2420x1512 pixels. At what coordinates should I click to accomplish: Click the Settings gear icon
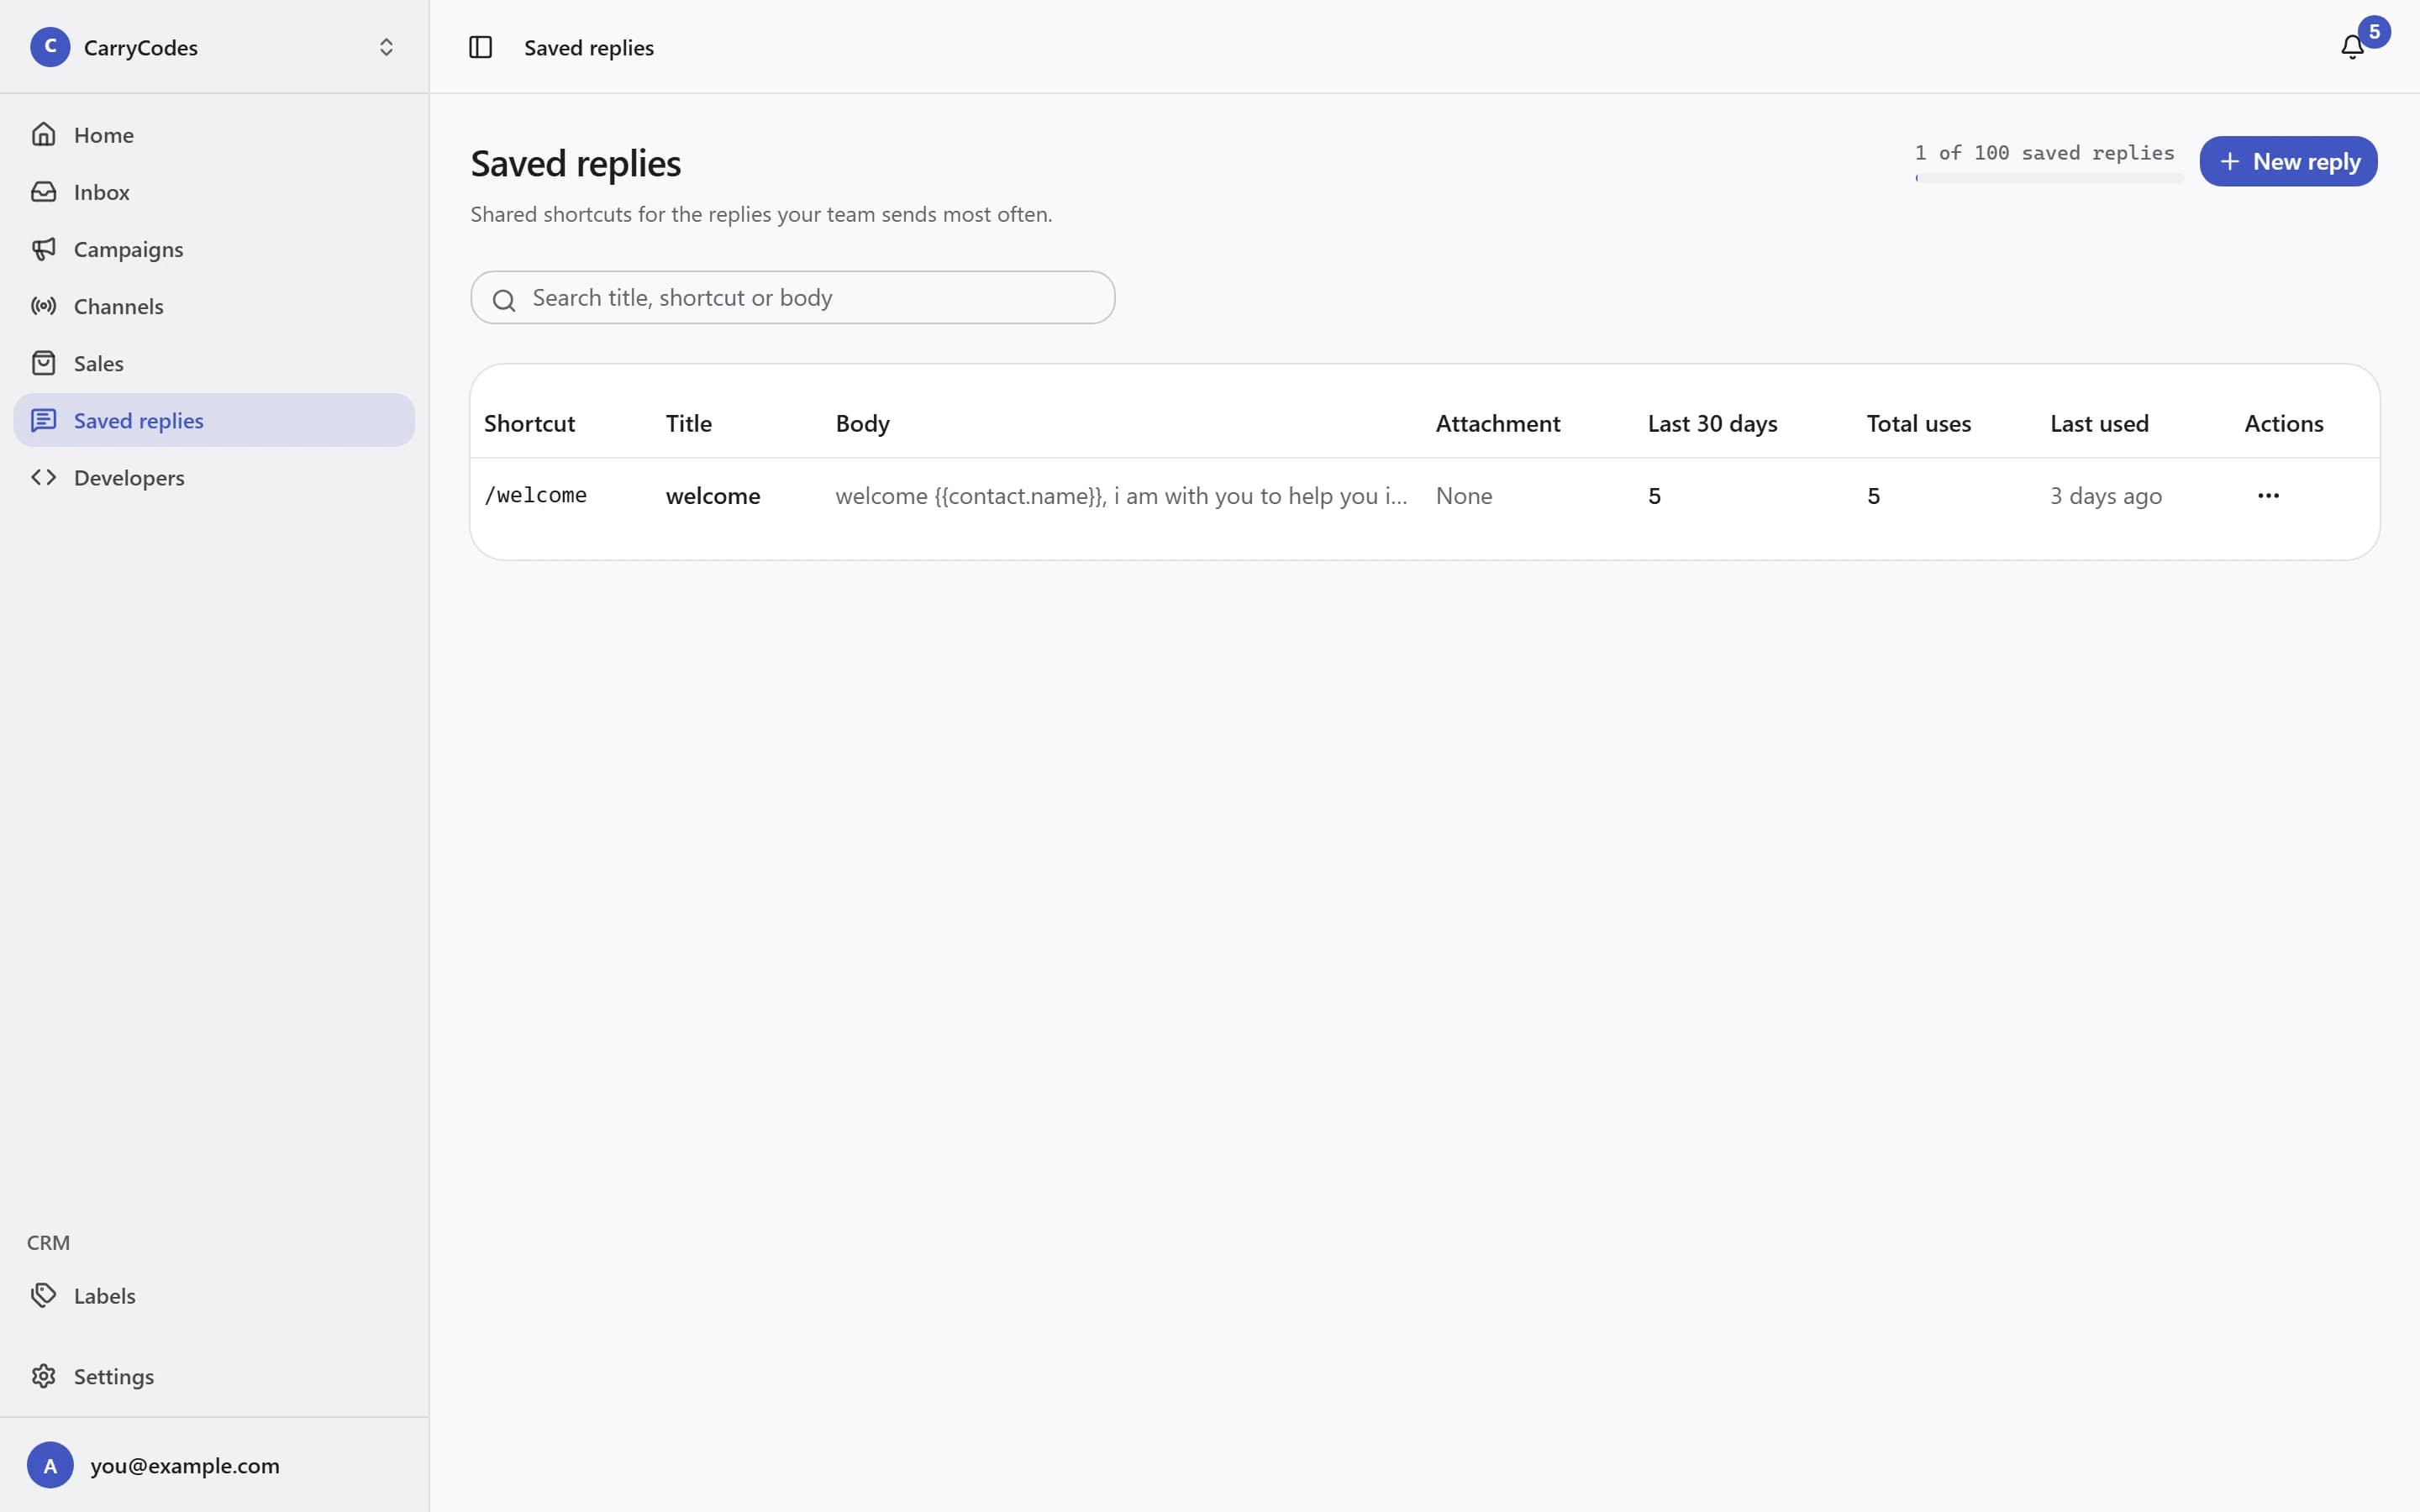tap(43, 1376)
